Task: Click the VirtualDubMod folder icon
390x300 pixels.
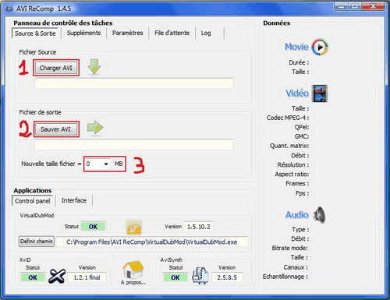Action: pos(134,227)
